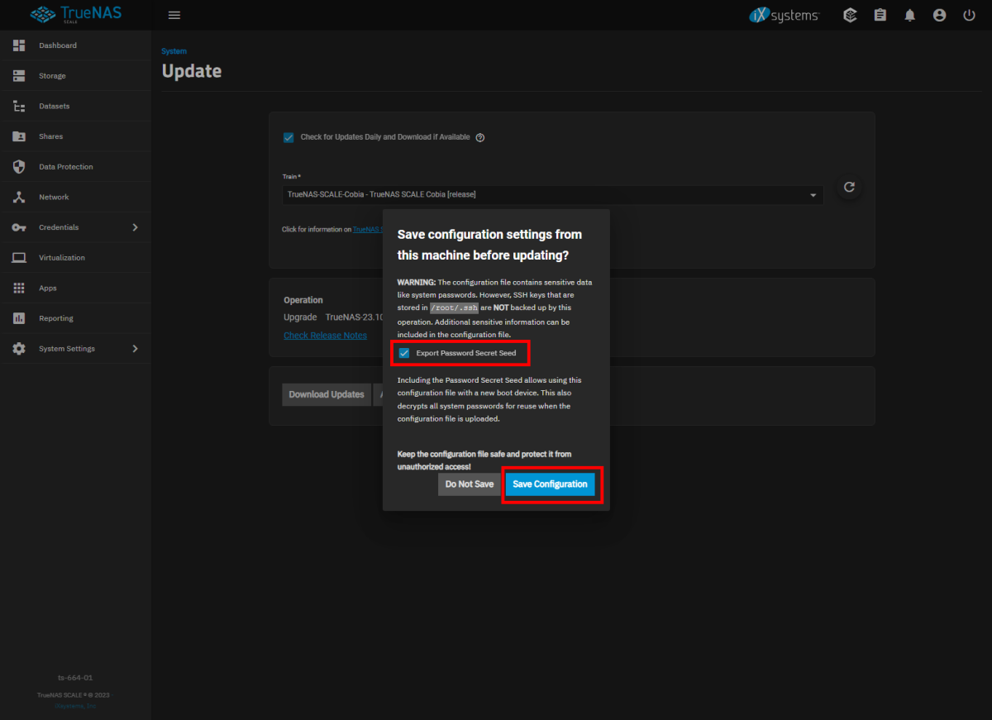This screenshot has height=720, width=992.
Task: Open Storage menu item
Action: coord(75,76)
